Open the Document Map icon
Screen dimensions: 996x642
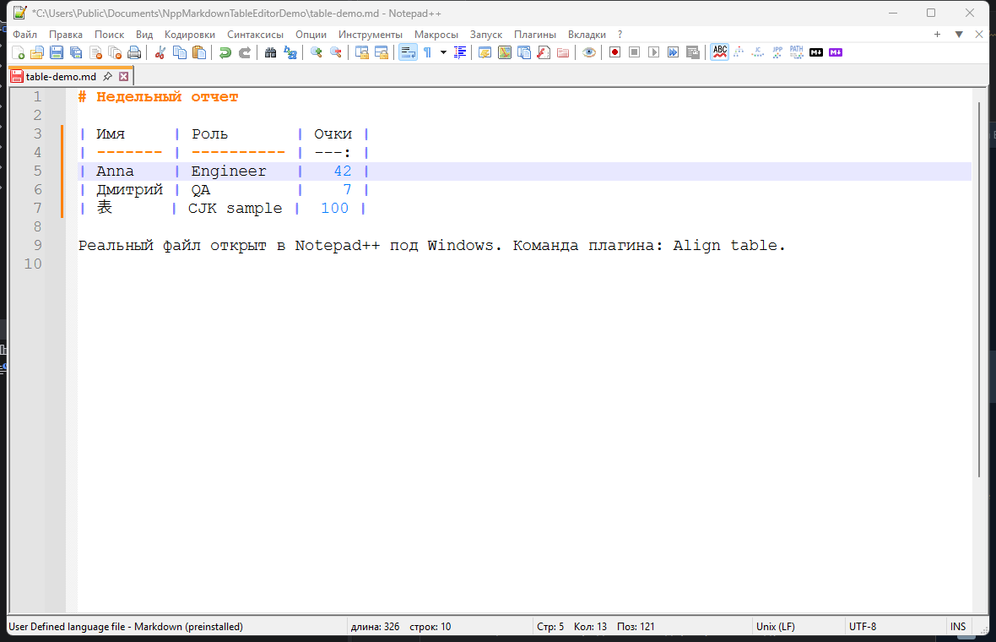[505, 52]
